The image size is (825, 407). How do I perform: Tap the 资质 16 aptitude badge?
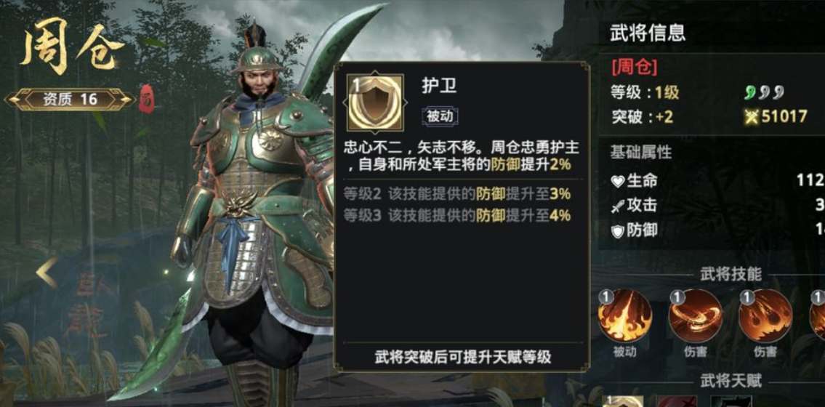click(x=70, y=100)
